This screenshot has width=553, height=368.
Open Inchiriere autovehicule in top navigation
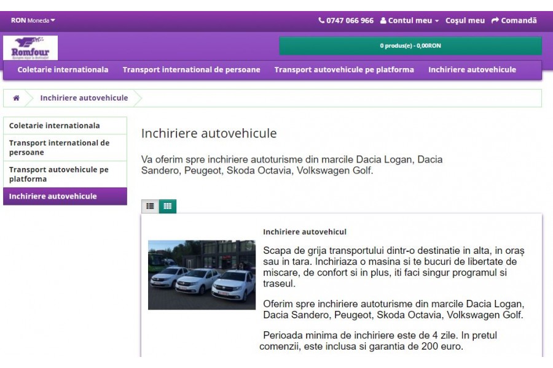[x=473, y=70]
